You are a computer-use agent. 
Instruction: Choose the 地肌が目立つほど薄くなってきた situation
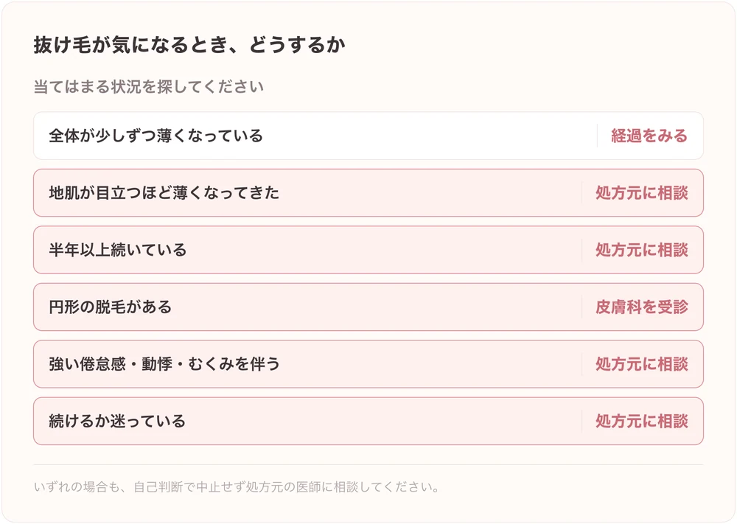[164, 192]
